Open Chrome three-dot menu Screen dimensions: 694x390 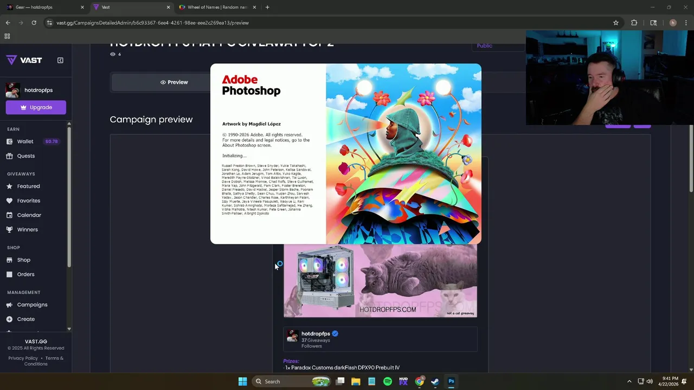coord(686,23)
